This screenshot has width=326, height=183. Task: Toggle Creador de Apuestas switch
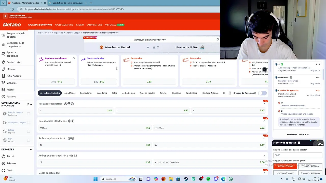(262, 93)
